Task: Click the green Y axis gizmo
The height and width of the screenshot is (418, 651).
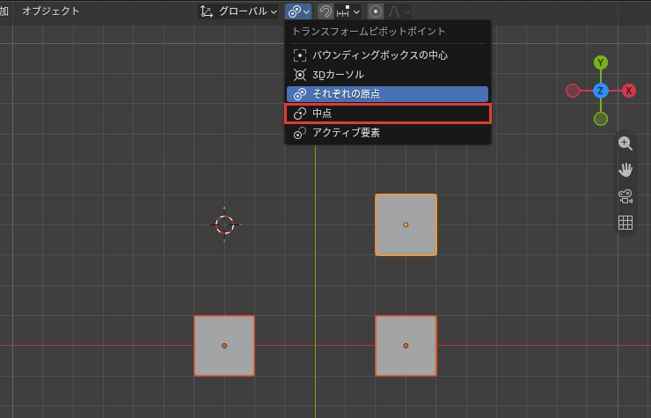Action: click(601, 62)
